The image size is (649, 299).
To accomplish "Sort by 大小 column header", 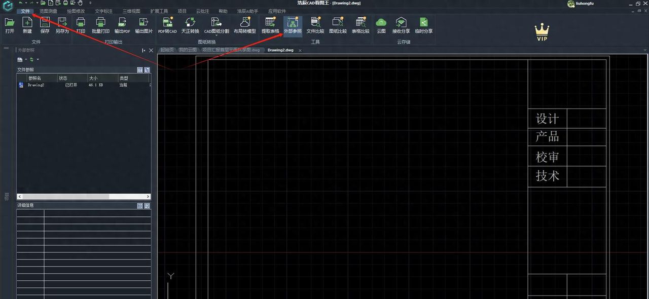I will 102,78.
